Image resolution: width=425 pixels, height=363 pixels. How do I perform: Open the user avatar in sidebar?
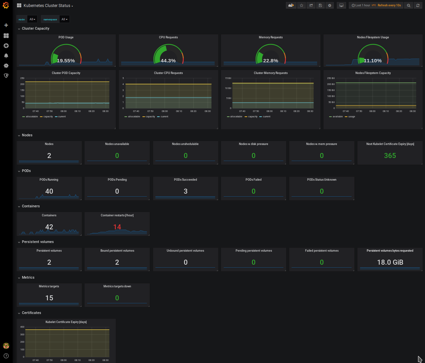pyautogui.click(x=6, y=346)
